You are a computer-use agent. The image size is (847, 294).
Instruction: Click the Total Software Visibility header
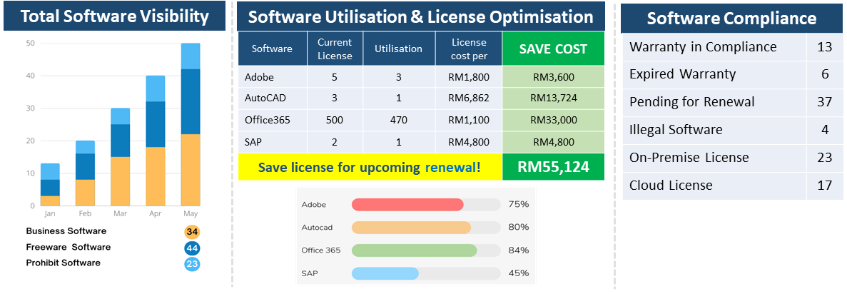click(114, 16)
